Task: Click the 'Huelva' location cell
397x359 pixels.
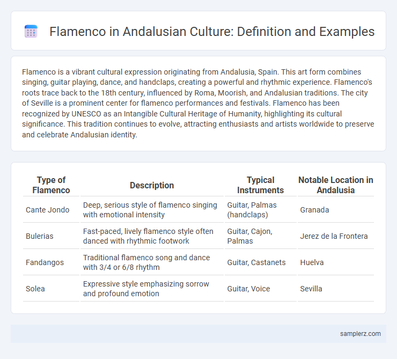Action: [x=336, y=262]
